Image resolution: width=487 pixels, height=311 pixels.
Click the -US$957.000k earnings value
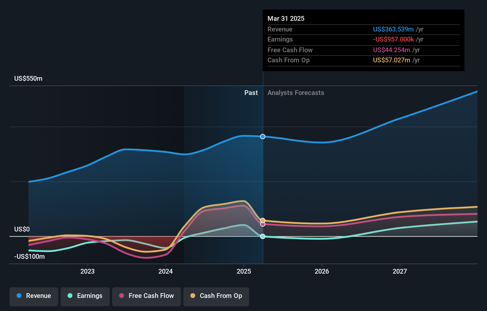pos(393,39)
